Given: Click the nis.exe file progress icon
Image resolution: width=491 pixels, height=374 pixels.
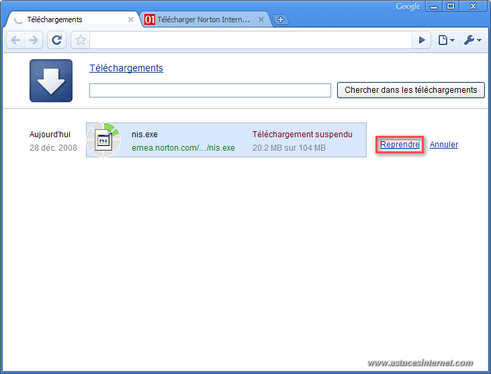Looking at the screenshot, I should [x=103, y=140].
